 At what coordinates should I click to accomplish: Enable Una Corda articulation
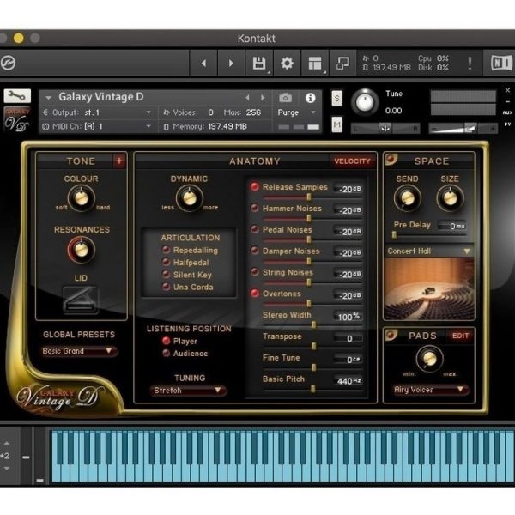click(167, 287)
